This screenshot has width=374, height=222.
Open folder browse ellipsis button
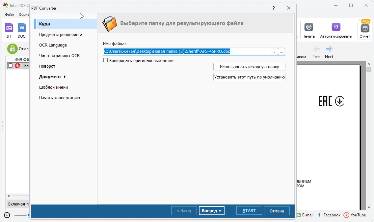tap(281, 51)
